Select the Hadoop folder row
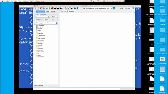This screenshot has width=168, height=94. click(x=40, y=45)
